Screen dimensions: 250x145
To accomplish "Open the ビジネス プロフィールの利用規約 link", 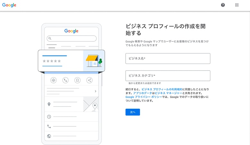I will [166, 89].
